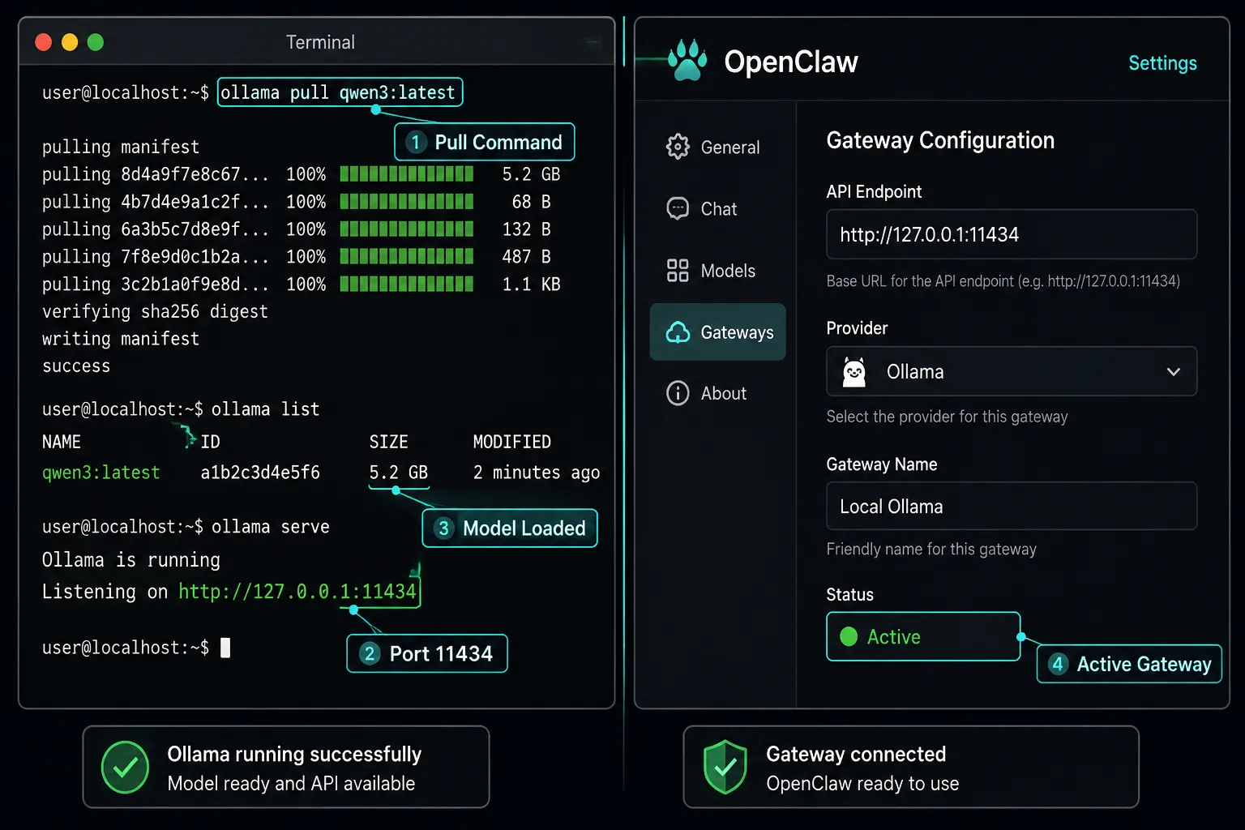Click the Chat bubble icon
This screenshot has width=1245, height=830.
click(x=678, y=208)
